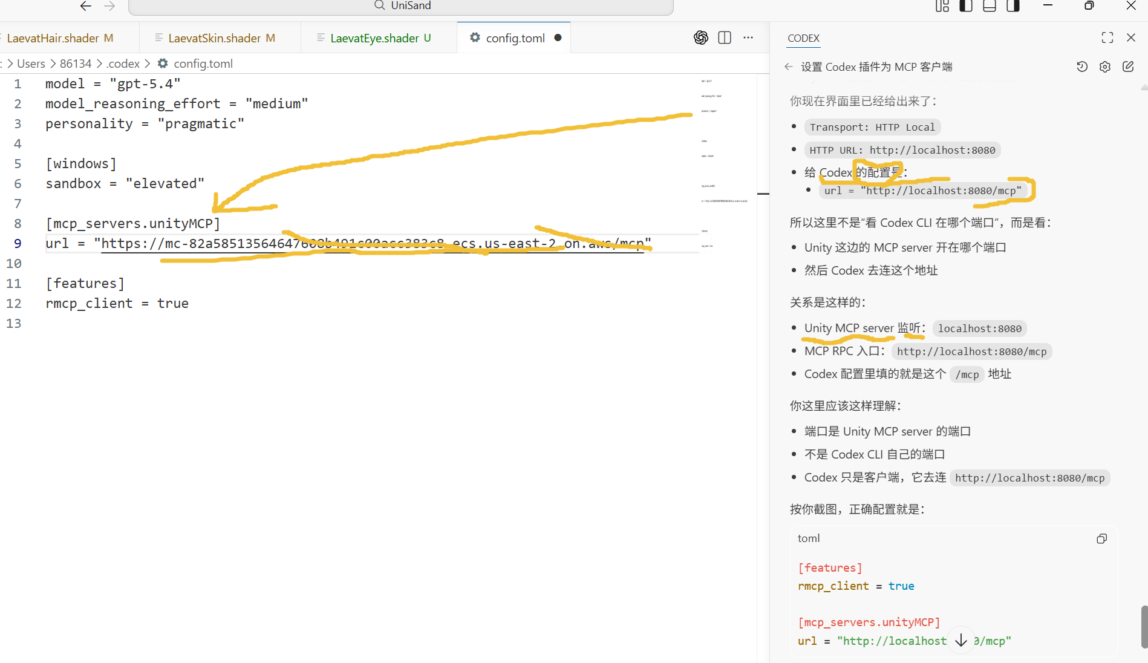
Task: Maximize the Codex panel
Action: click(x=1107, y=38)
